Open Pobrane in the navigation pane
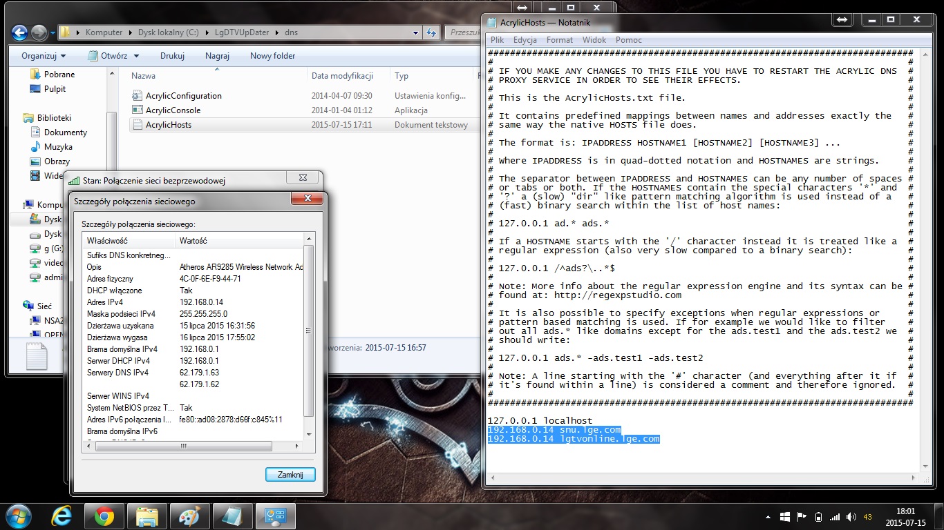This screenshot has width=944, height=530. 53,75
